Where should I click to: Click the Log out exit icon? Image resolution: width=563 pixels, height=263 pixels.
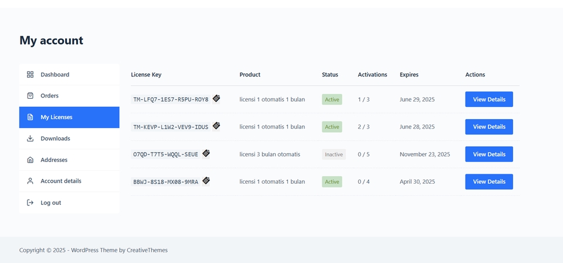[30, 203]
